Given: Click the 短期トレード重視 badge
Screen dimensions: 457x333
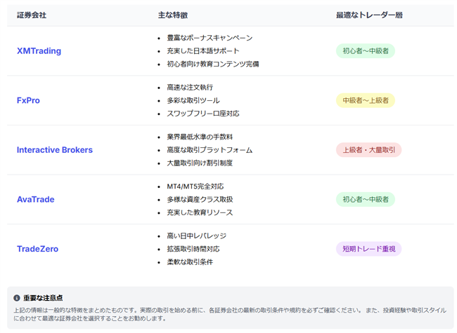Looking at the screenshot, I should click(368, 249).
